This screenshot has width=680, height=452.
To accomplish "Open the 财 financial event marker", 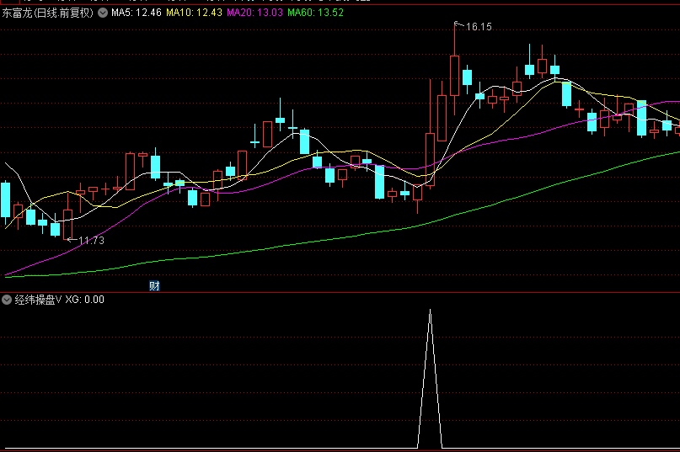I will pos(154,285).
